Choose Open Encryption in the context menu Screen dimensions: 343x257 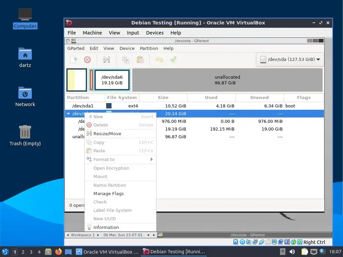tap(120, 168)
